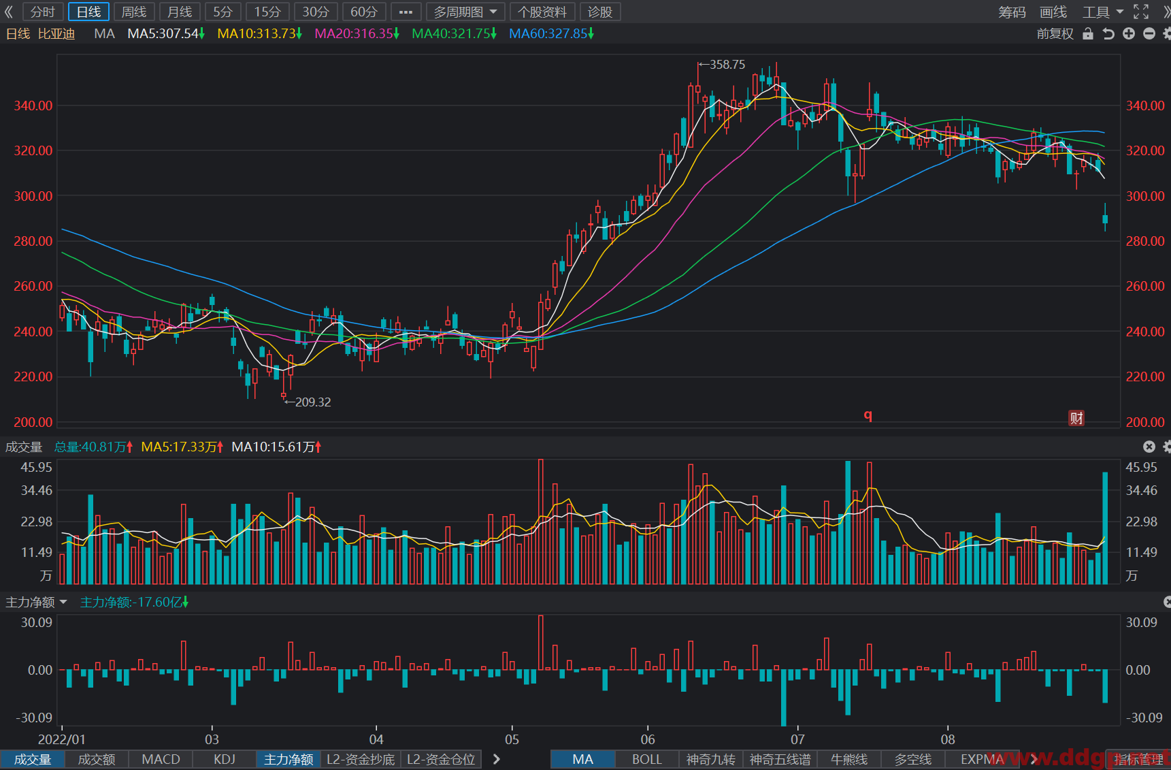Close the 主力净额 indicator panel
Screen dimensions: 1171x770
1168,602
